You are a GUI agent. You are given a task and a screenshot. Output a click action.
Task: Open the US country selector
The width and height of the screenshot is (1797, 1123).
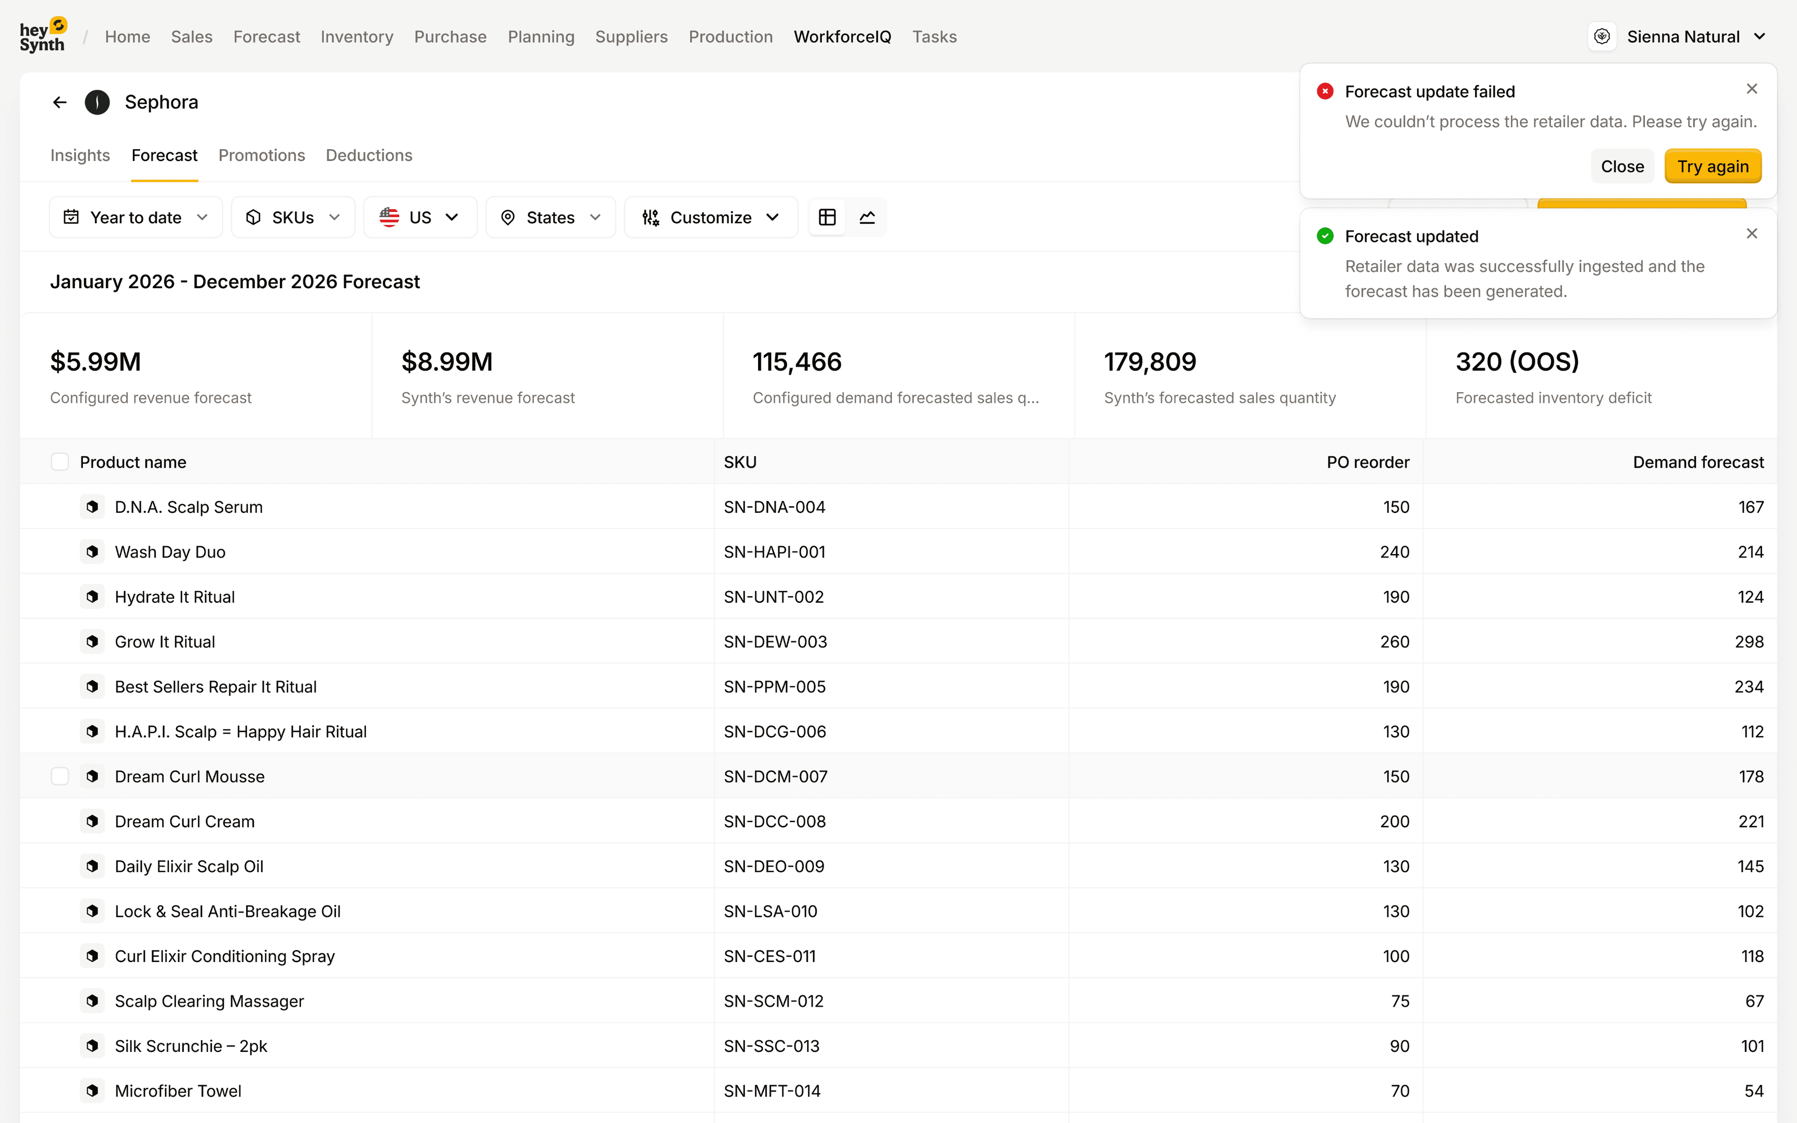[x=420, y=217]
